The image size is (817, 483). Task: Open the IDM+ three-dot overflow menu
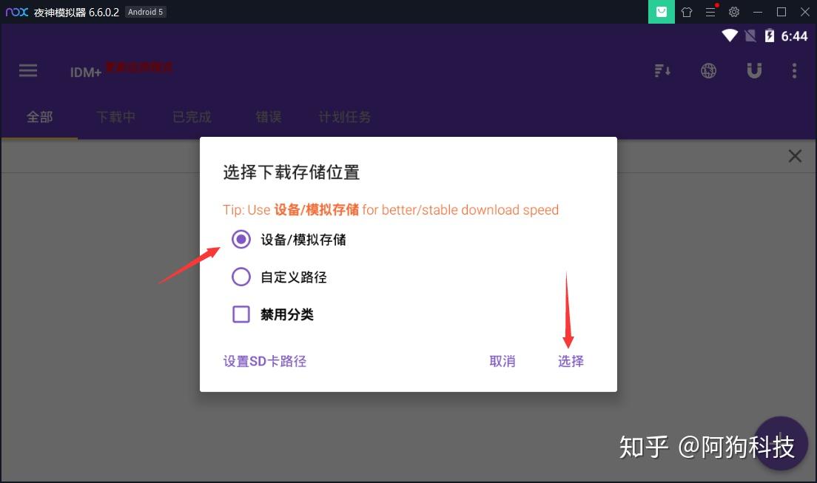(x=794, y=71)
